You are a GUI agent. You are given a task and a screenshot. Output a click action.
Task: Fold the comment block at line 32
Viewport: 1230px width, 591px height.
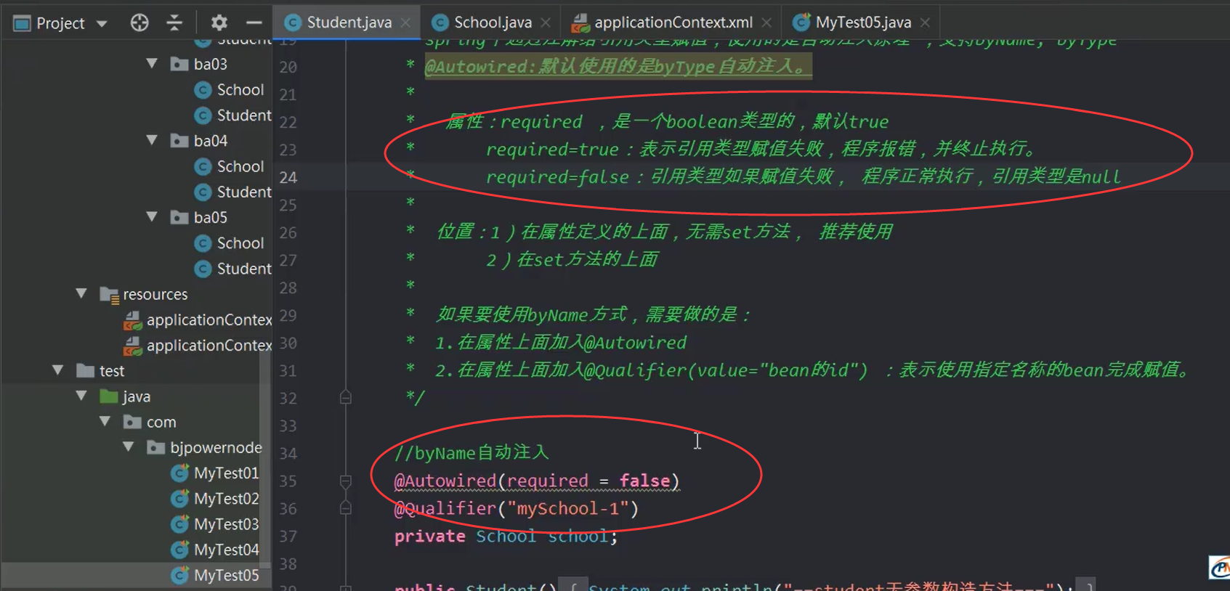tap(346, 397)
